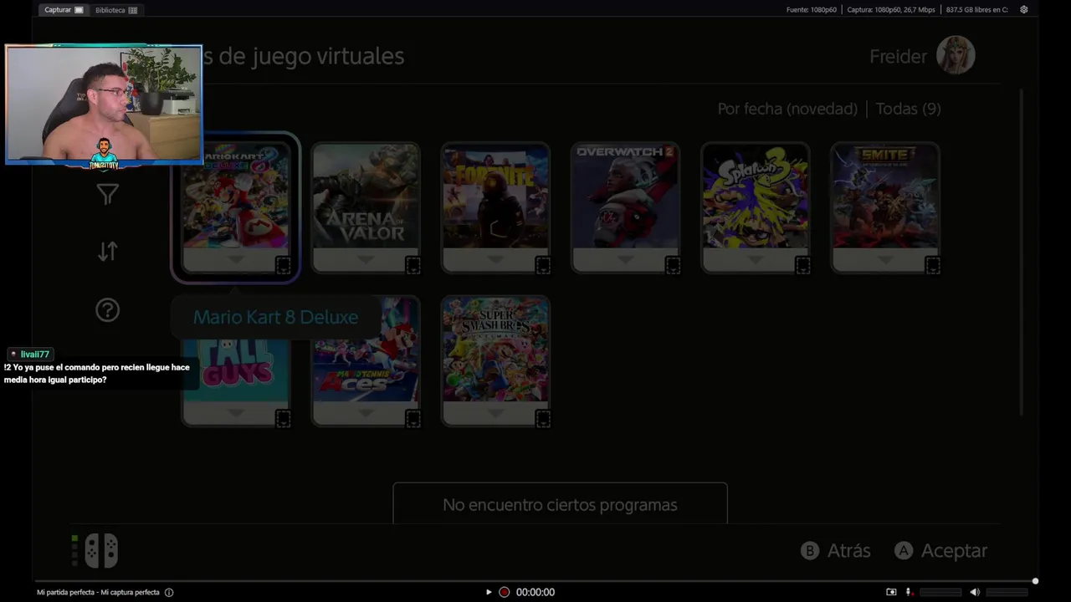Click the timeline progress handle

(1035, 581)
